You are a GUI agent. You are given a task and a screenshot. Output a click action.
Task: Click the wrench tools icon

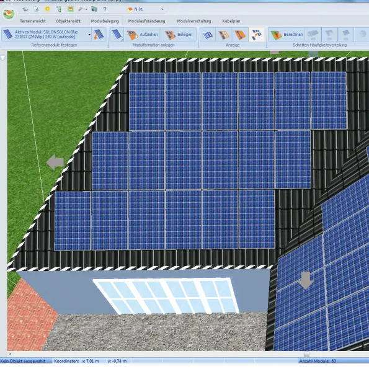tap(81, 9)
